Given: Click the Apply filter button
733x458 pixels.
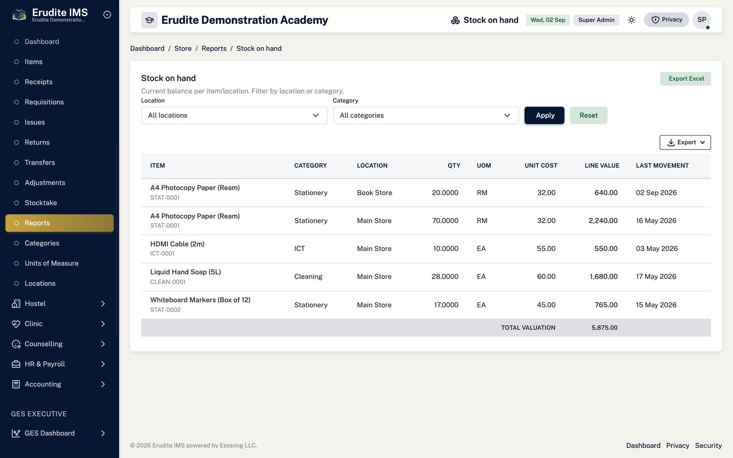Looking at the screenshot, I should (x=545, y=115).
